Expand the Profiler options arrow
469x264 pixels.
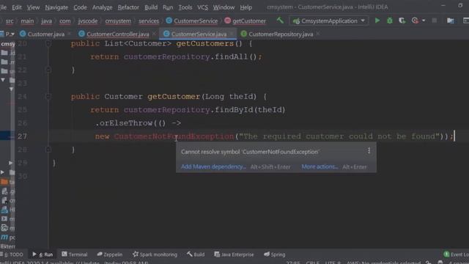424,21
